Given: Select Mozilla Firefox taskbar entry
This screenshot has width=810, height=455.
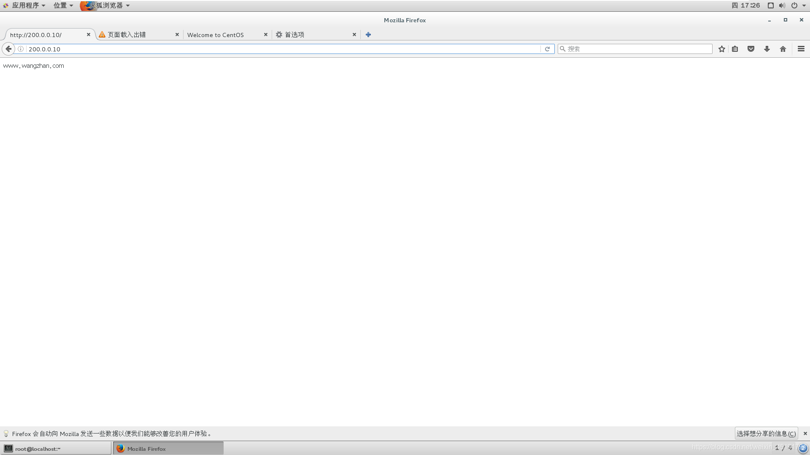Looking at the screenshot, I should 168,449.
